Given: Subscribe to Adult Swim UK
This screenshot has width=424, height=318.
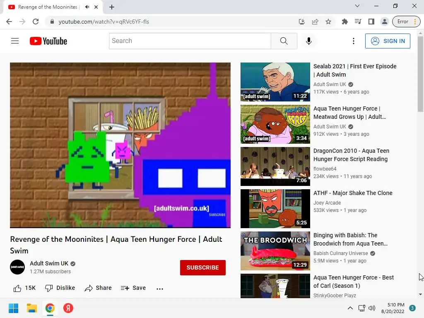Looking at the screenshot, I should click(203, 267).
